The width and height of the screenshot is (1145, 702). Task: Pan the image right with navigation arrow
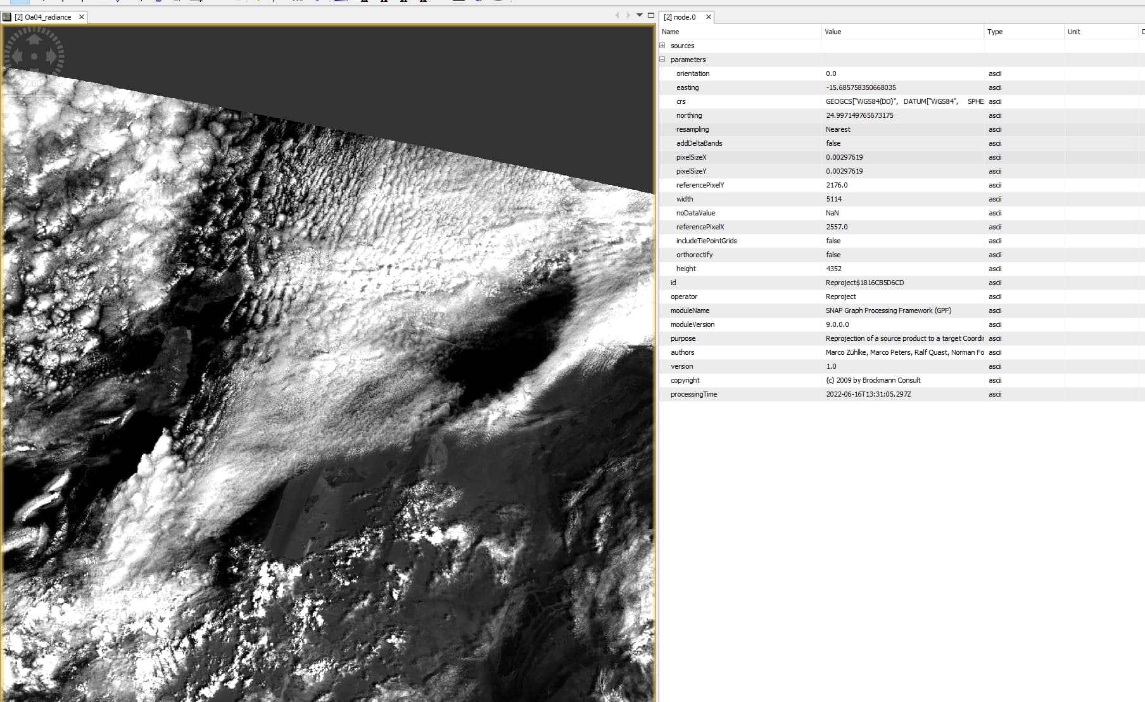tap(51, 56)
